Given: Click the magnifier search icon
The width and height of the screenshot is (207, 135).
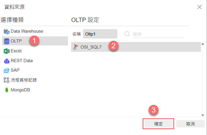Looking at the screenshot, I should pyautogui.click(x=127, y=34).
